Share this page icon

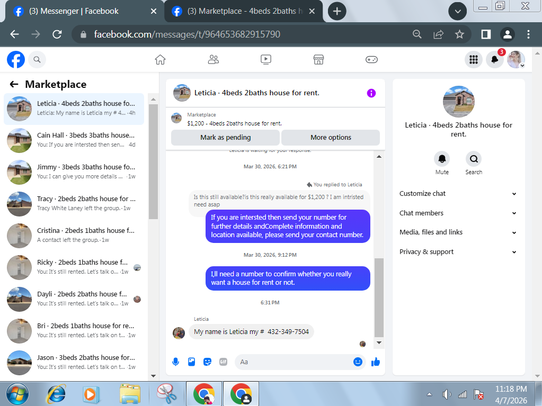pyautogui.click(x=438, y=34)
